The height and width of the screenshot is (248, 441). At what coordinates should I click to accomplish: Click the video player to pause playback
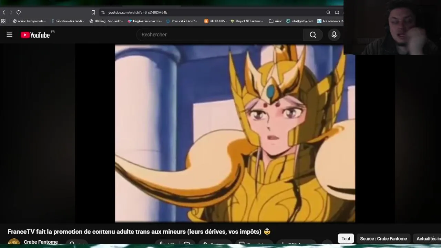coord(235,133)
